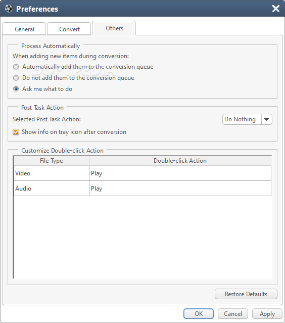Click the Double-click Action column header

pos(180,161)
